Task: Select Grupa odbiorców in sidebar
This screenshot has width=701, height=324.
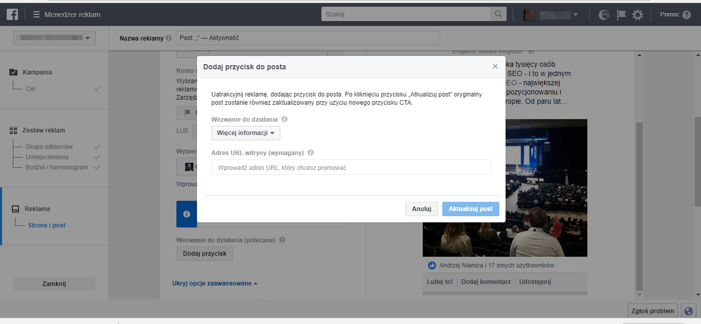Action: (x=49, y=147)
